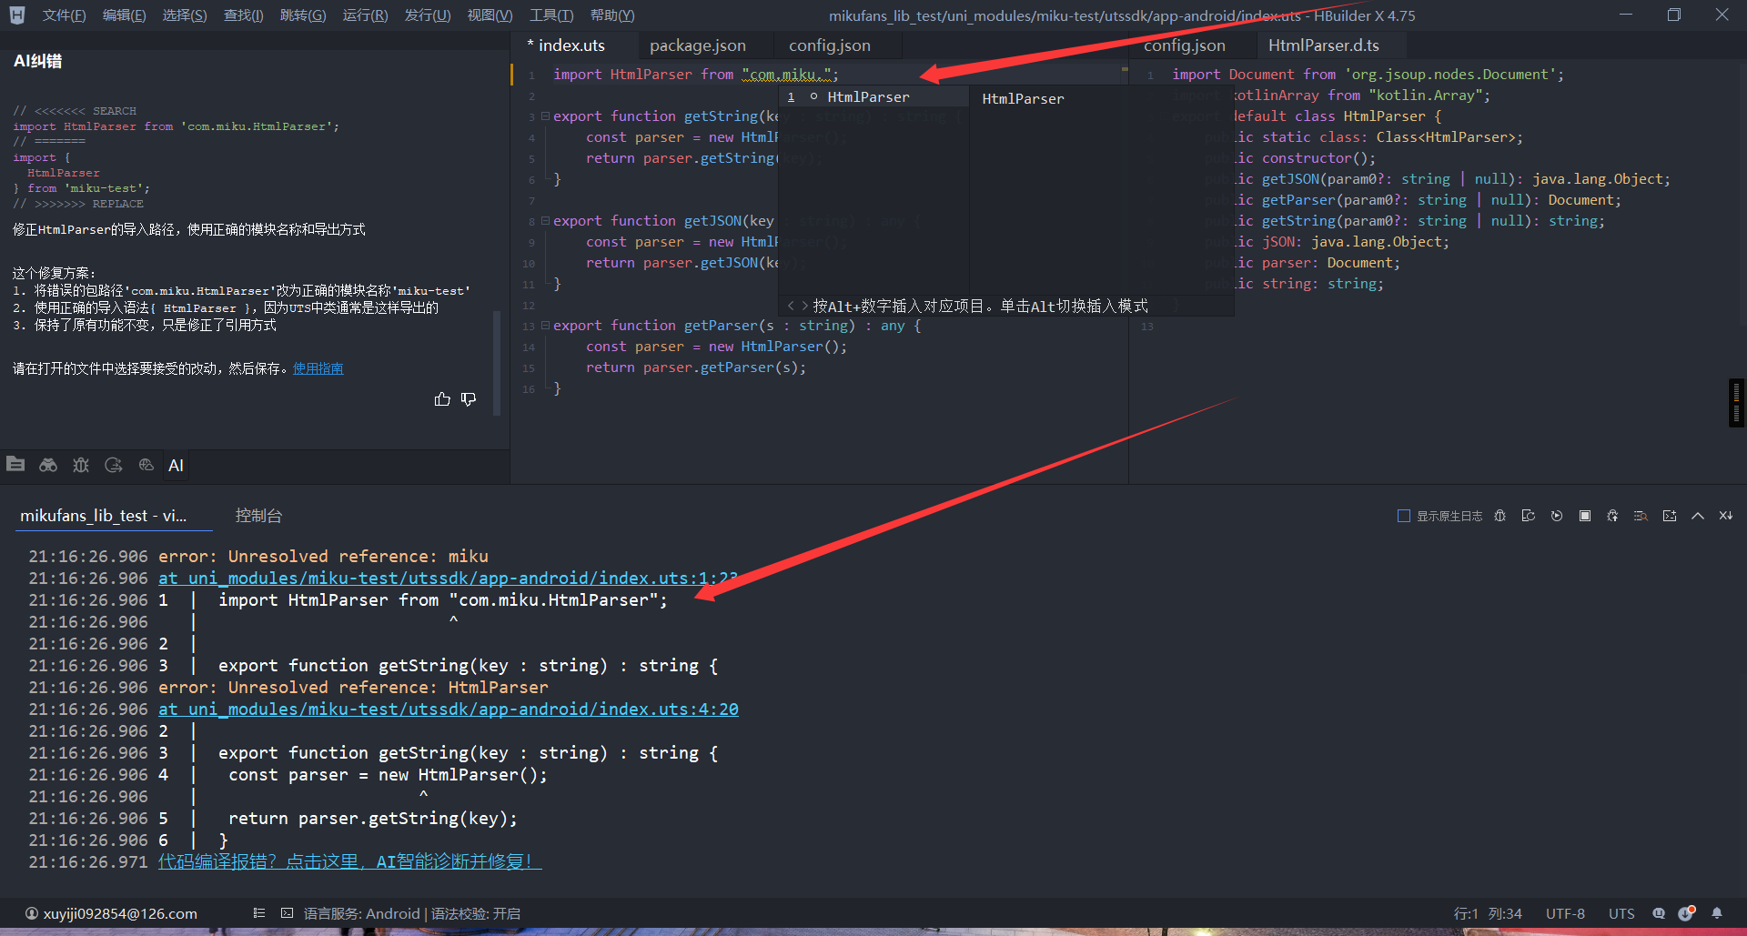The width and height of the screenshot is (1747, 936).
Task: Click previous arrow in autocomplete hint bar
Action: tap(791, 306)
